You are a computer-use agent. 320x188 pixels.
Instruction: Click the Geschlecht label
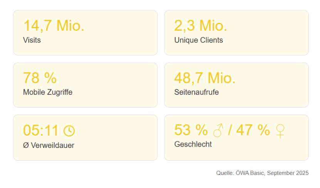coord(193,144)
